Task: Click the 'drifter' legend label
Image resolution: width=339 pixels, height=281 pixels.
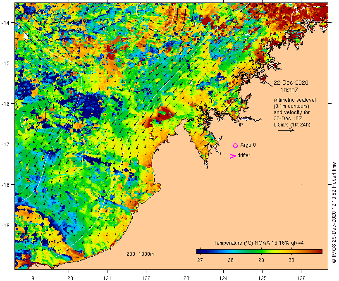Action: [244, 155]
